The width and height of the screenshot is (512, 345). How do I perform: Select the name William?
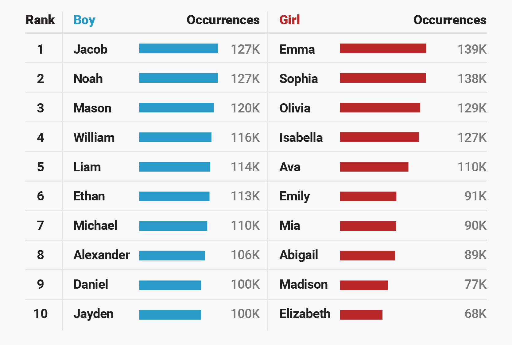(x=94, y=138)
